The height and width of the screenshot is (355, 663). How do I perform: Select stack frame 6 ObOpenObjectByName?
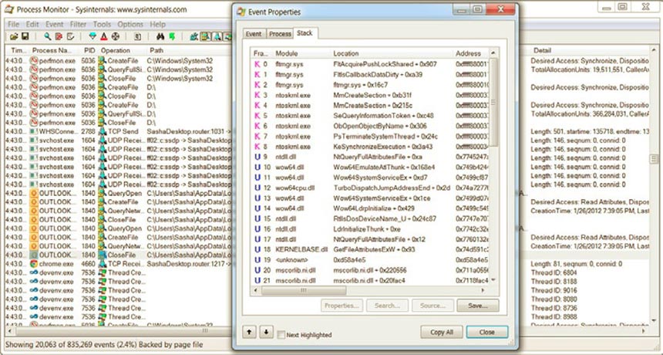[370, 126]
